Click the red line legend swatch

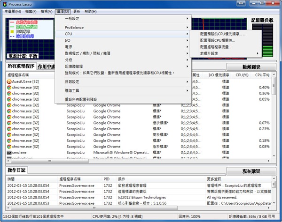[x=12, y=22]
